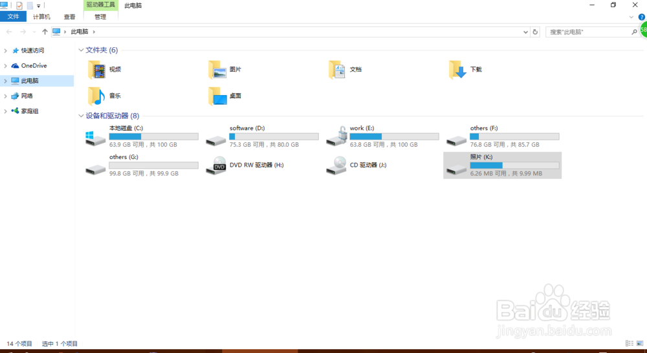Click the forward navigation arrow

pyautogui.click(x=23, y=32)
